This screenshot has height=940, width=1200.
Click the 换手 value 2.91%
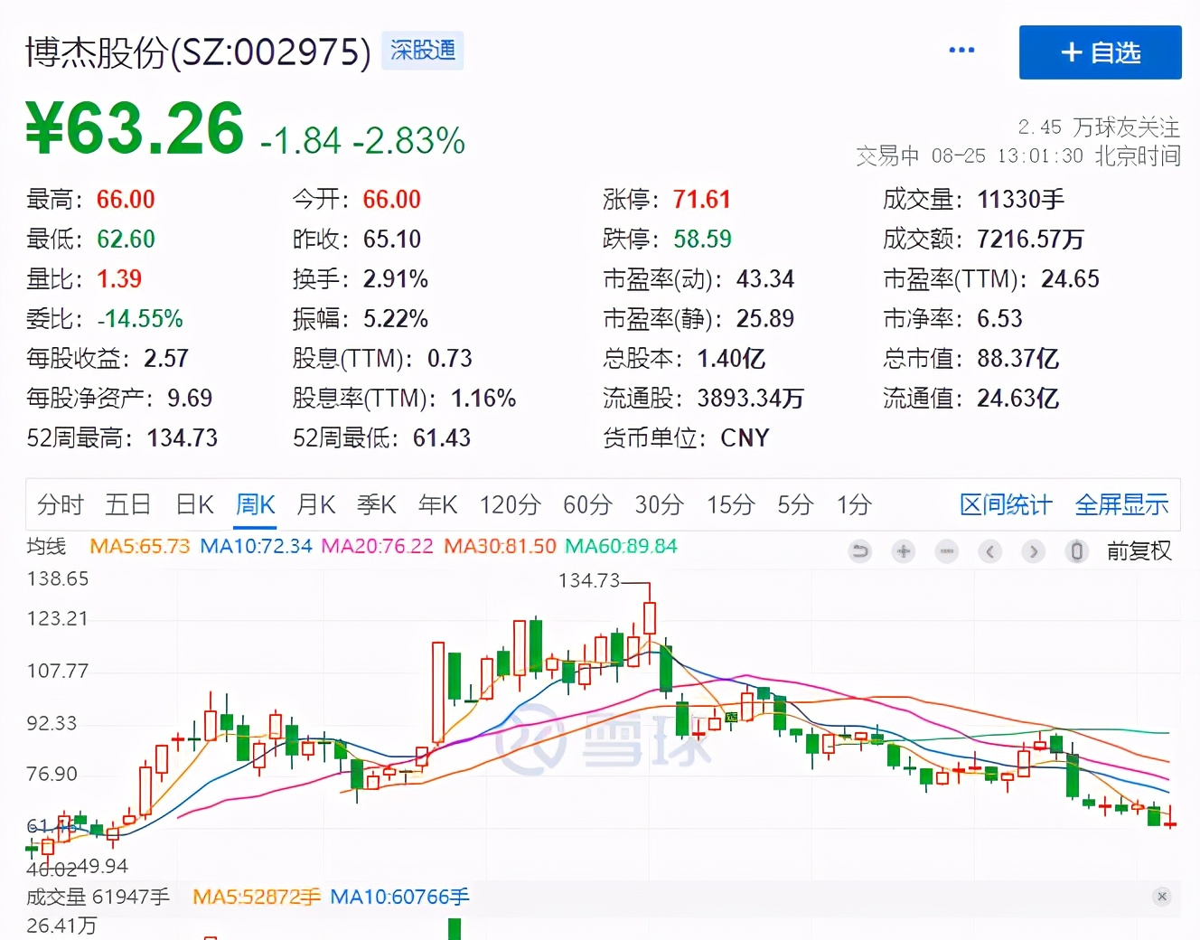(x=396, y=278)
